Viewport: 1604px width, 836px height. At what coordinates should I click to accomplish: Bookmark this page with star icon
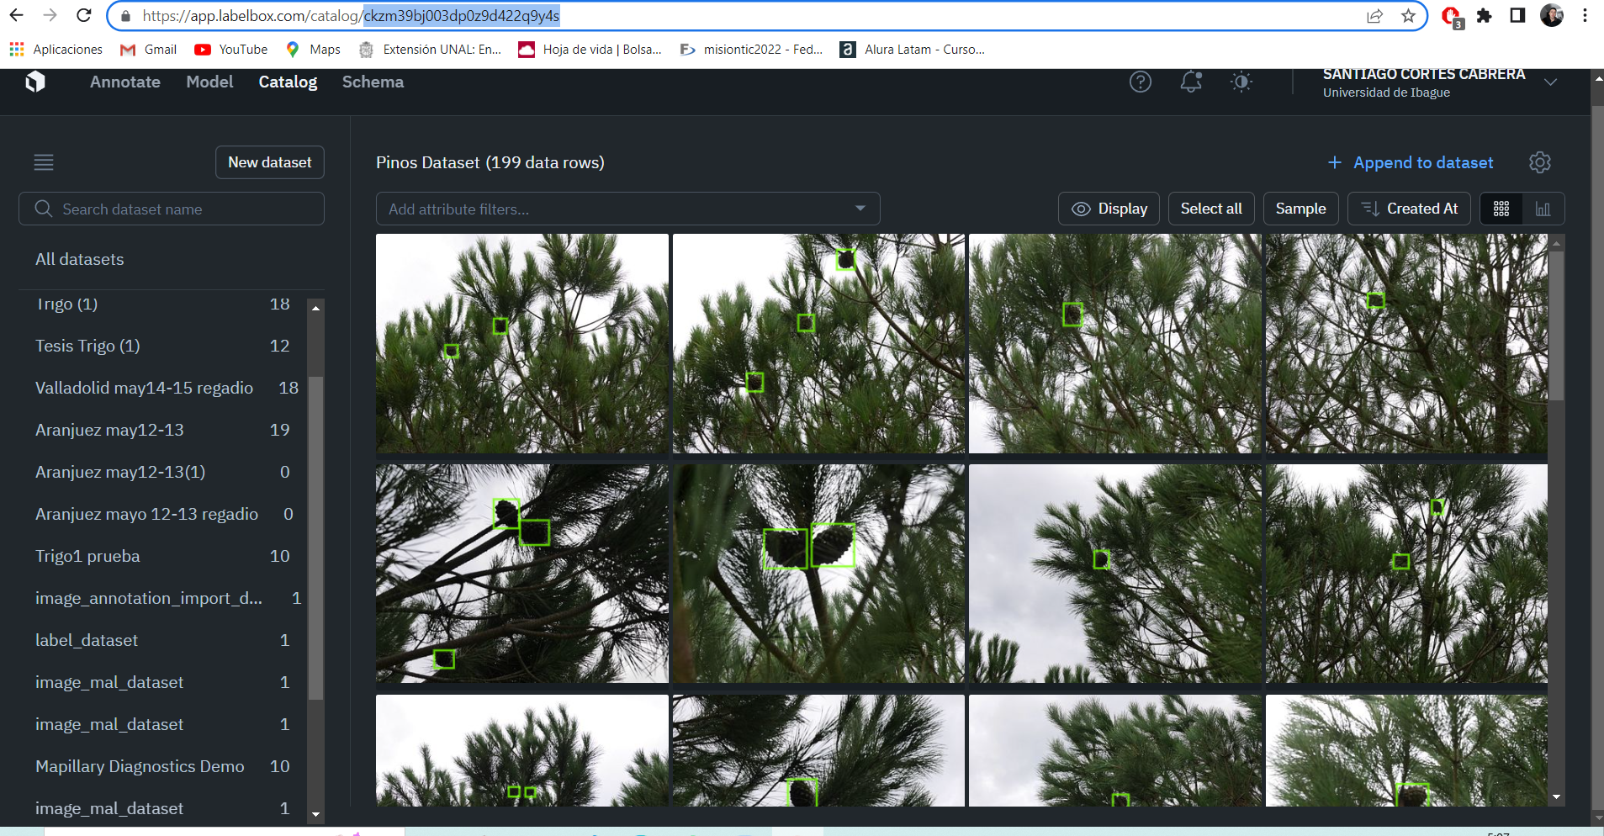coord(1408,16)
